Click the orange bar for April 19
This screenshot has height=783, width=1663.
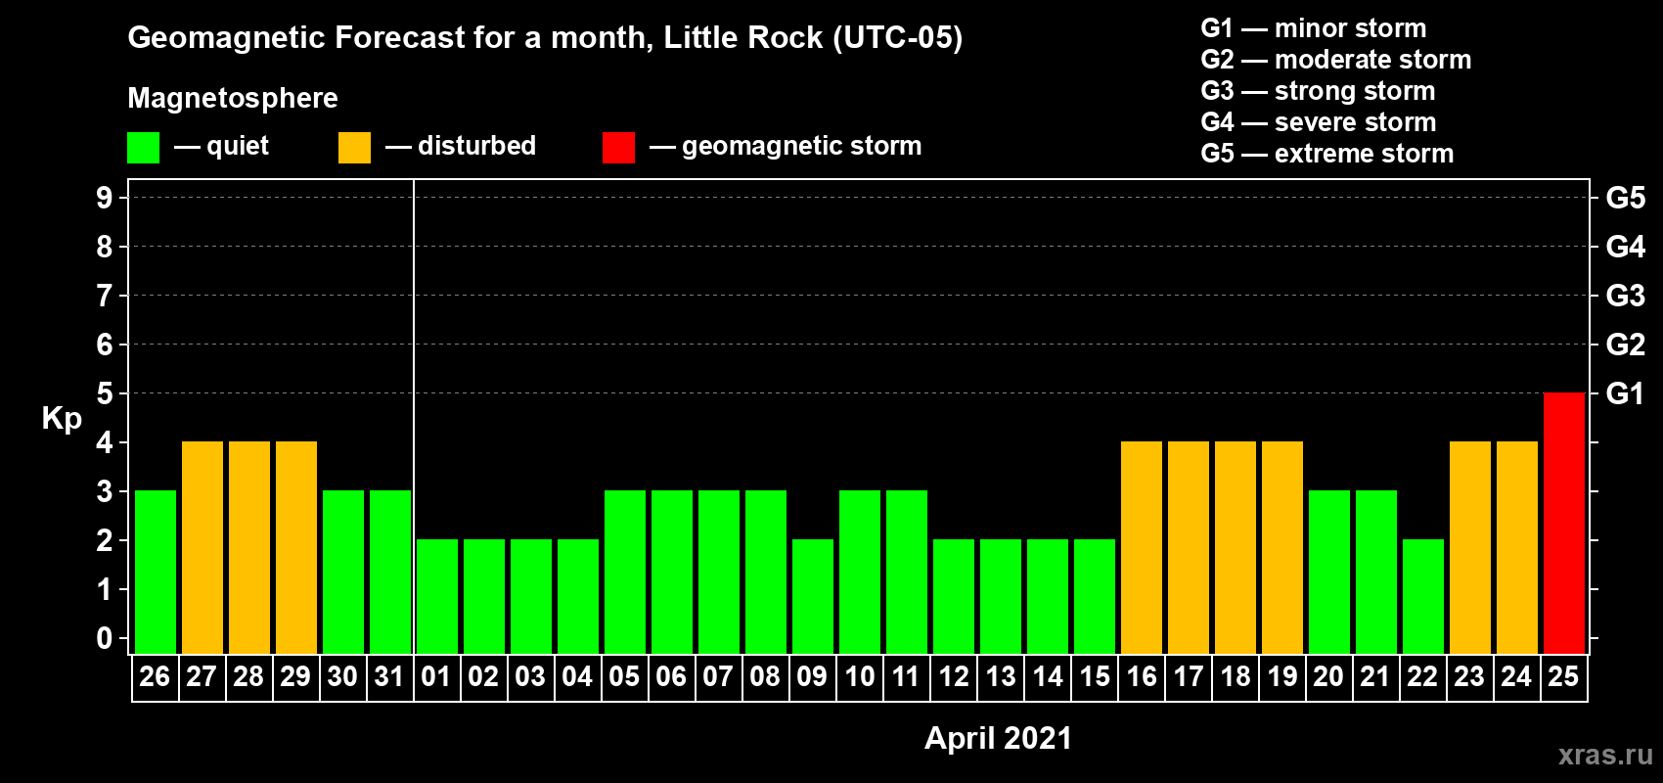coord(1282,548)
